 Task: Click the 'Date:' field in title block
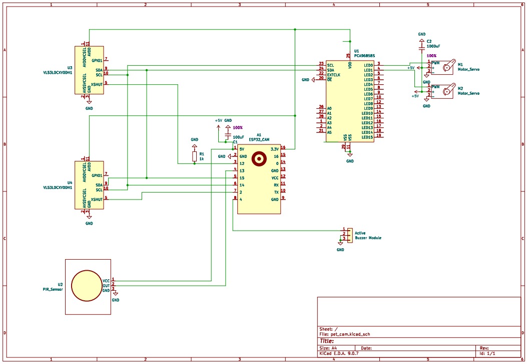point(366,348)
